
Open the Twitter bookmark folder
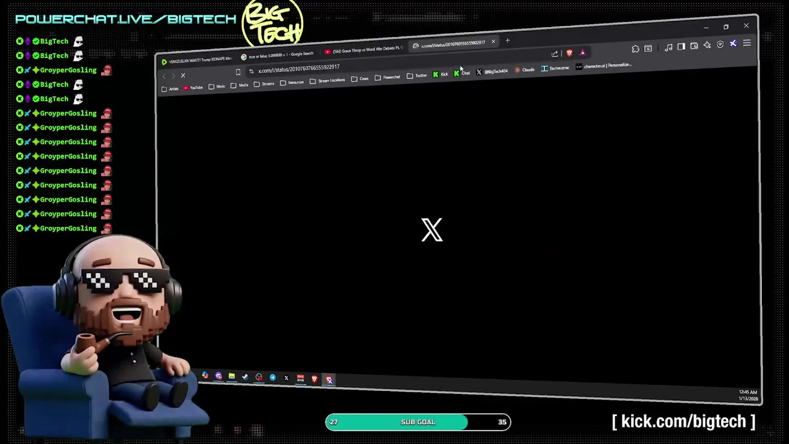point(416,76)
